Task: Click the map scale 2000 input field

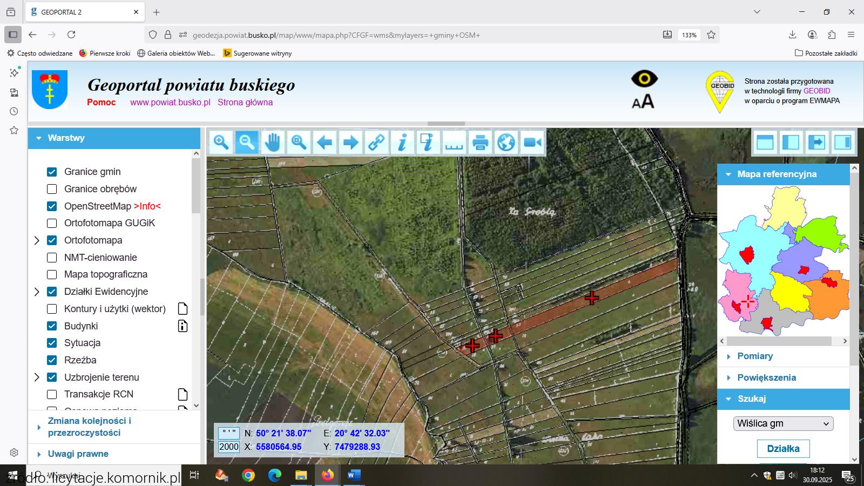Action: tap(229, 447)
